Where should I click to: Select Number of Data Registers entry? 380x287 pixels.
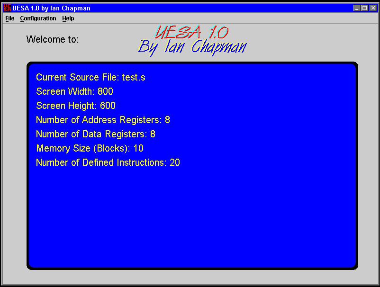(96, 134)
